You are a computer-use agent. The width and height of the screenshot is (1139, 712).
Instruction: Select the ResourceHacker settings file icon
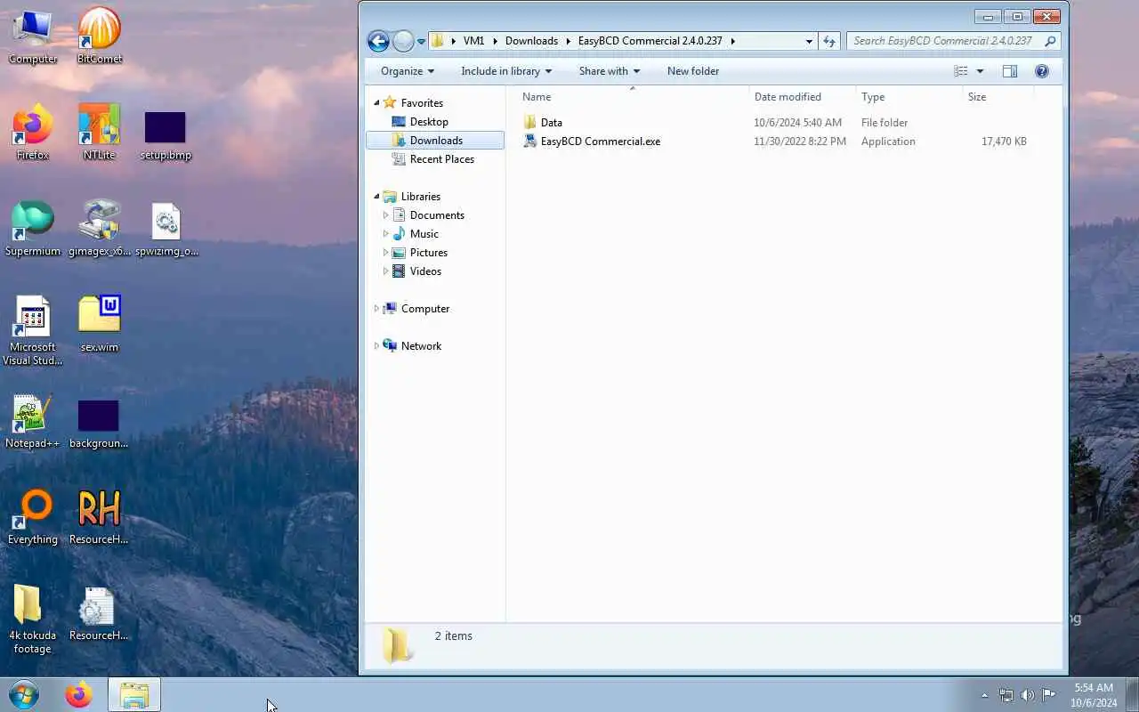click(x=99, y=614)
